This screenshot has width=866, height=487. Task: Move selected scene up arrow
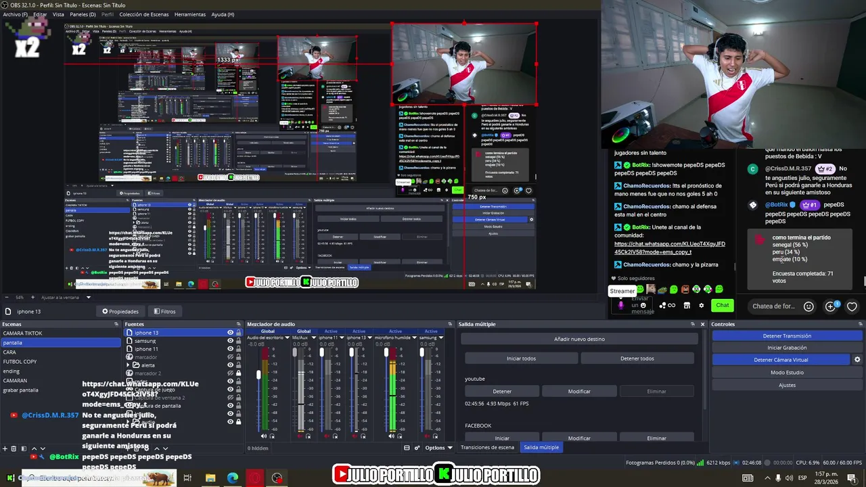(x=35, y=448)
